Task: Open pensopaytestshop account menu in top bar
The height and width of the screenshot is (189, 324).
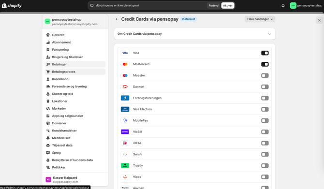Action: pos(306,6)
